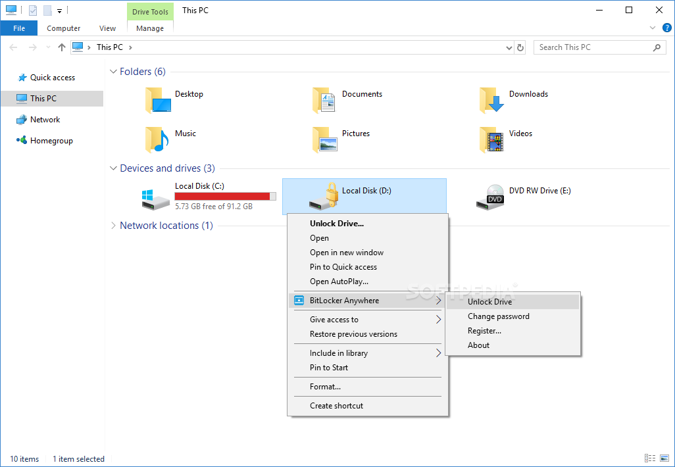This screenshot has width=675, height=467.
Task: Select the locked Local Disk (D:) drive icon
Action: tap(324, 197)
